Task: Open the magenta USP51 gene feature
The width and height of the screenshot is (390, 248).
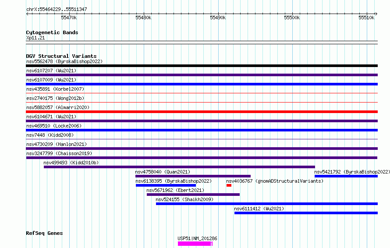Action: click(x=195, y=244)
